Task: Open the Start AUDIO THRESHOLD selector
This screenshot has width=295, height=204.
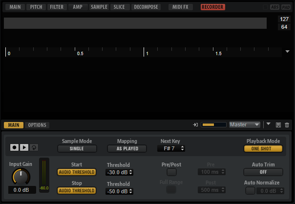Action: tap(77, 172)
